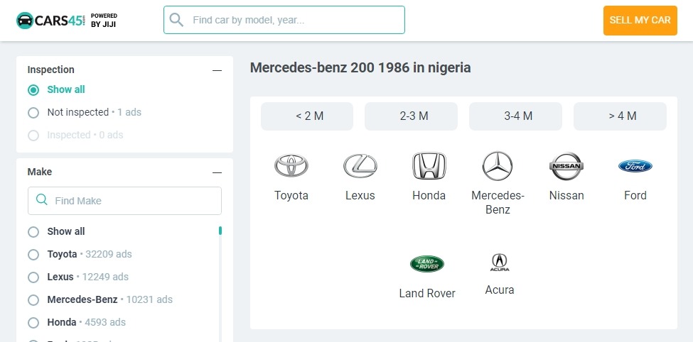The image size is (693, 342).
Task: Select the Mercedes-Benz star logo
Action: pos(498,166)
